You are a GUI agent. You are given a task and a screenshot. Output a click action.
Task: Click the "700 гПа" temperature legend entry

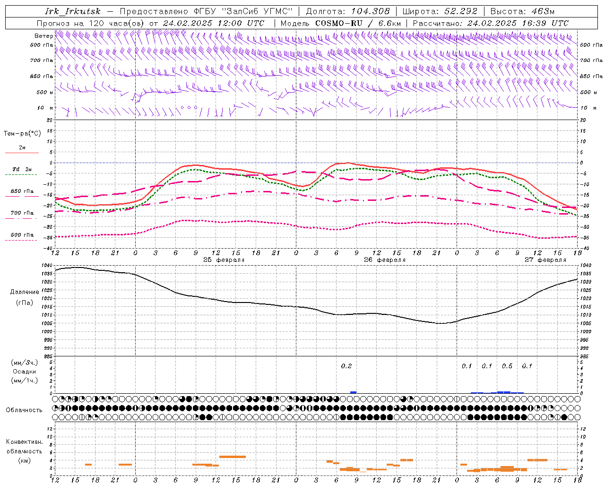pyautogui.click(x=22, y=213)
